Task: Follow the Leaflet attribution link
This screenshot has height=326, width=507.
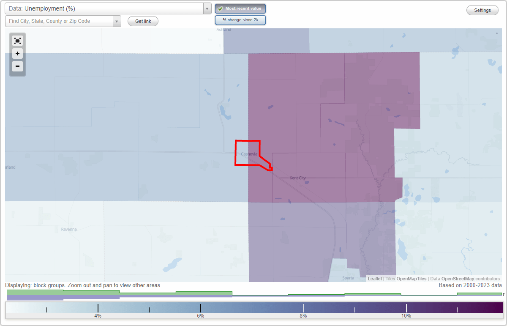Action: coord(374,279)
